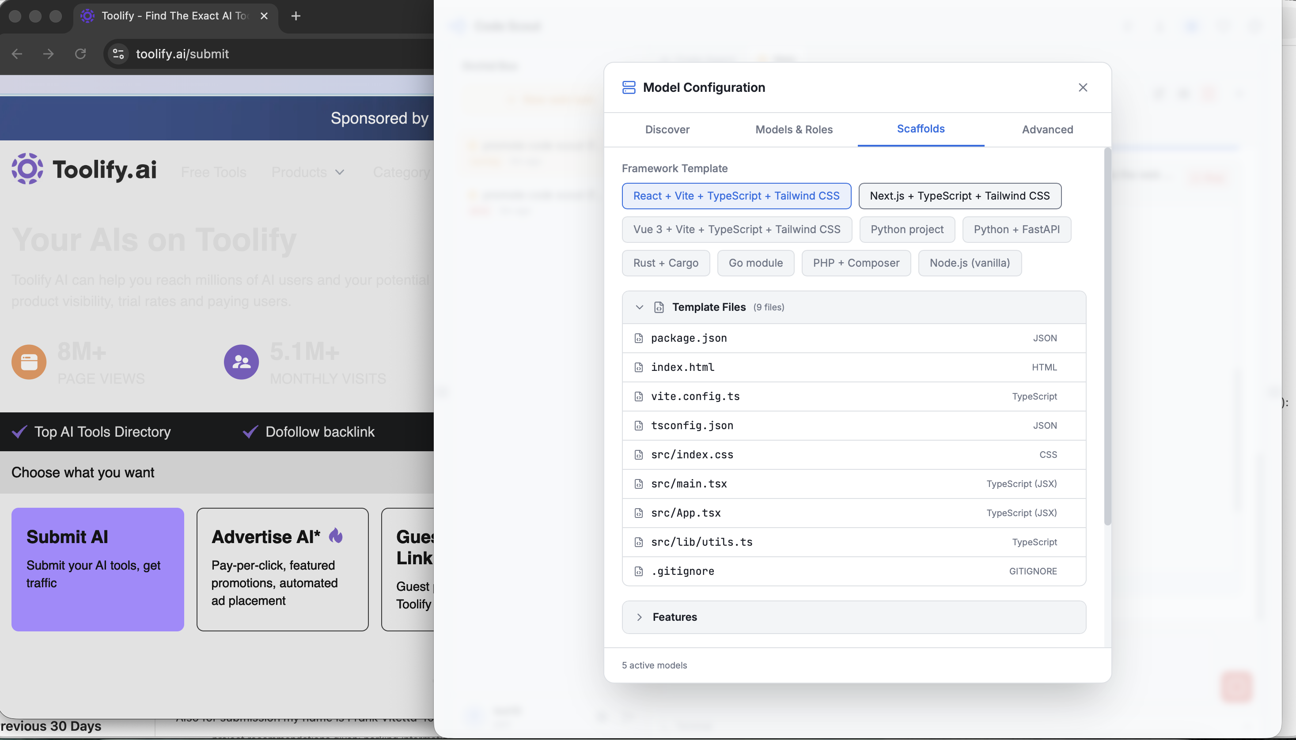
Task: Choose the PHP + Composer template
Action: click(x=856, y=263)
